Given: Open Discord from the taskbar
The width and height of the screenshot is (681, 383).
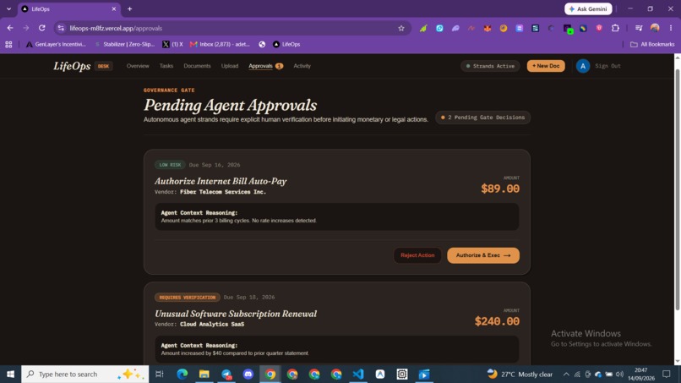Looking at the screenshot, I should pyautogui.click(x=248, y=374).
